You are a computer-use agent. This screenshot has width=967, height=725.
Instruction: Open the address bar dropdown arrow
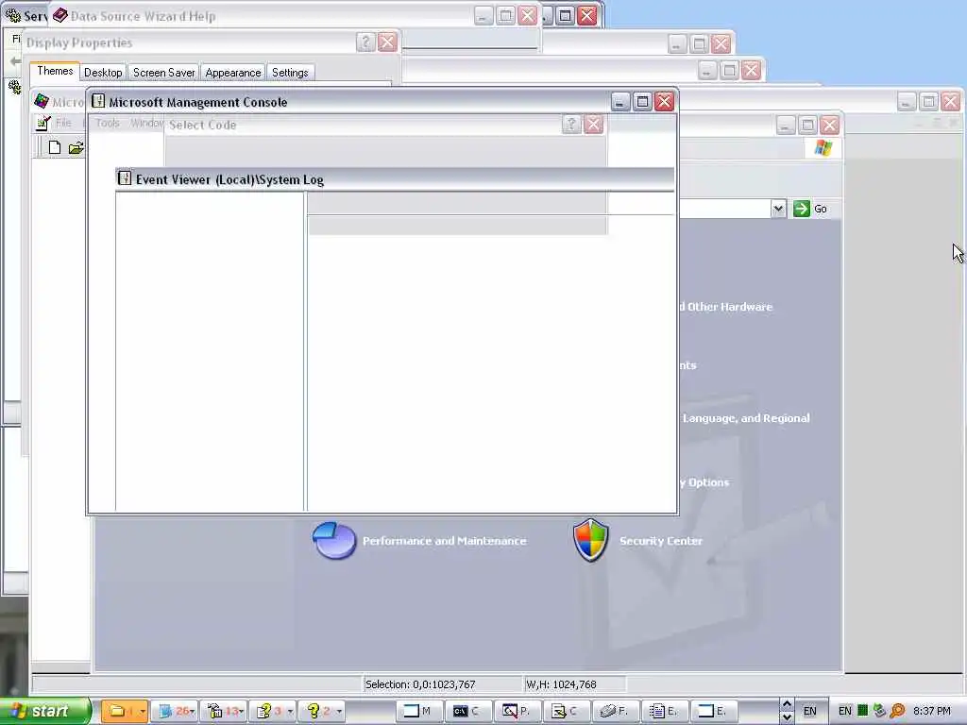coord(778,209)
